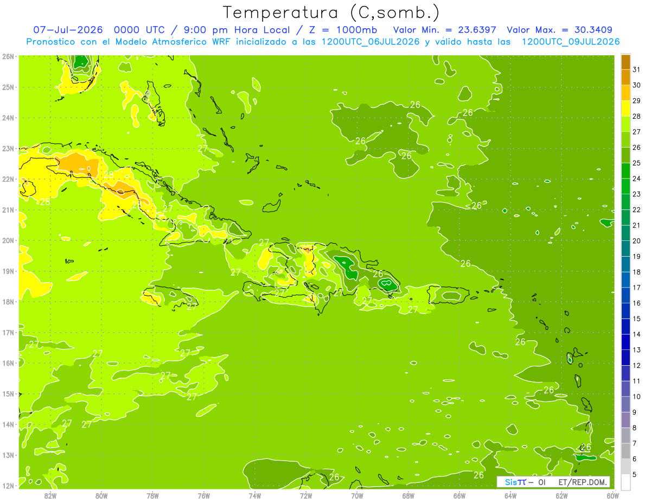Click legend value 20
The image size is (651, 503).
[x=637, y=241]
